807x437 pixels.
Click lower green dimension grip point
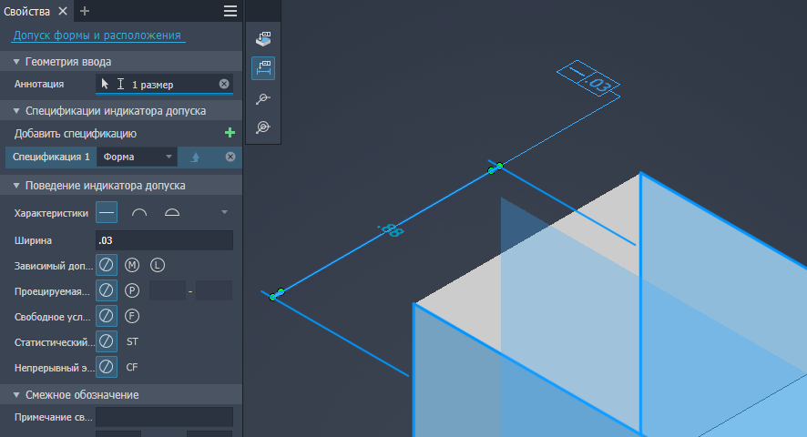pos(272,297)
